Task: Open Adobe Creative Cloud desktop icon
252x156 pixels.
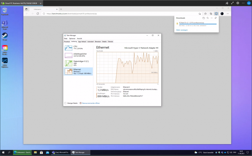Action: tap(5, 50)
